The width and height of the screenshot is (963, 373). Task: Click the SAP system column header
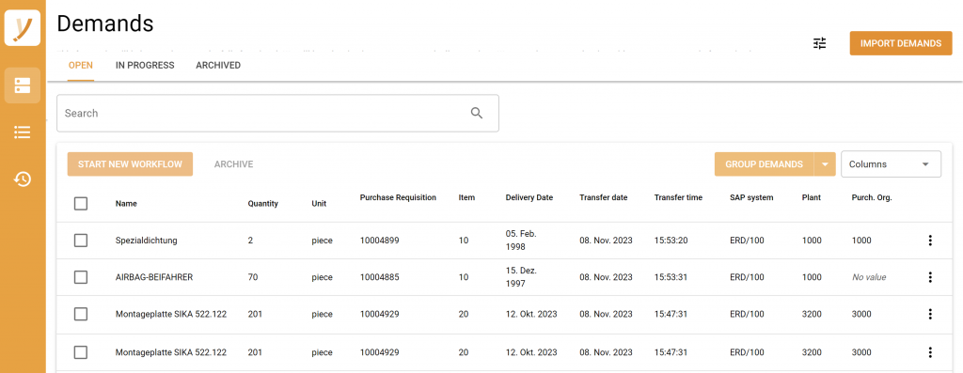(751, 197)
